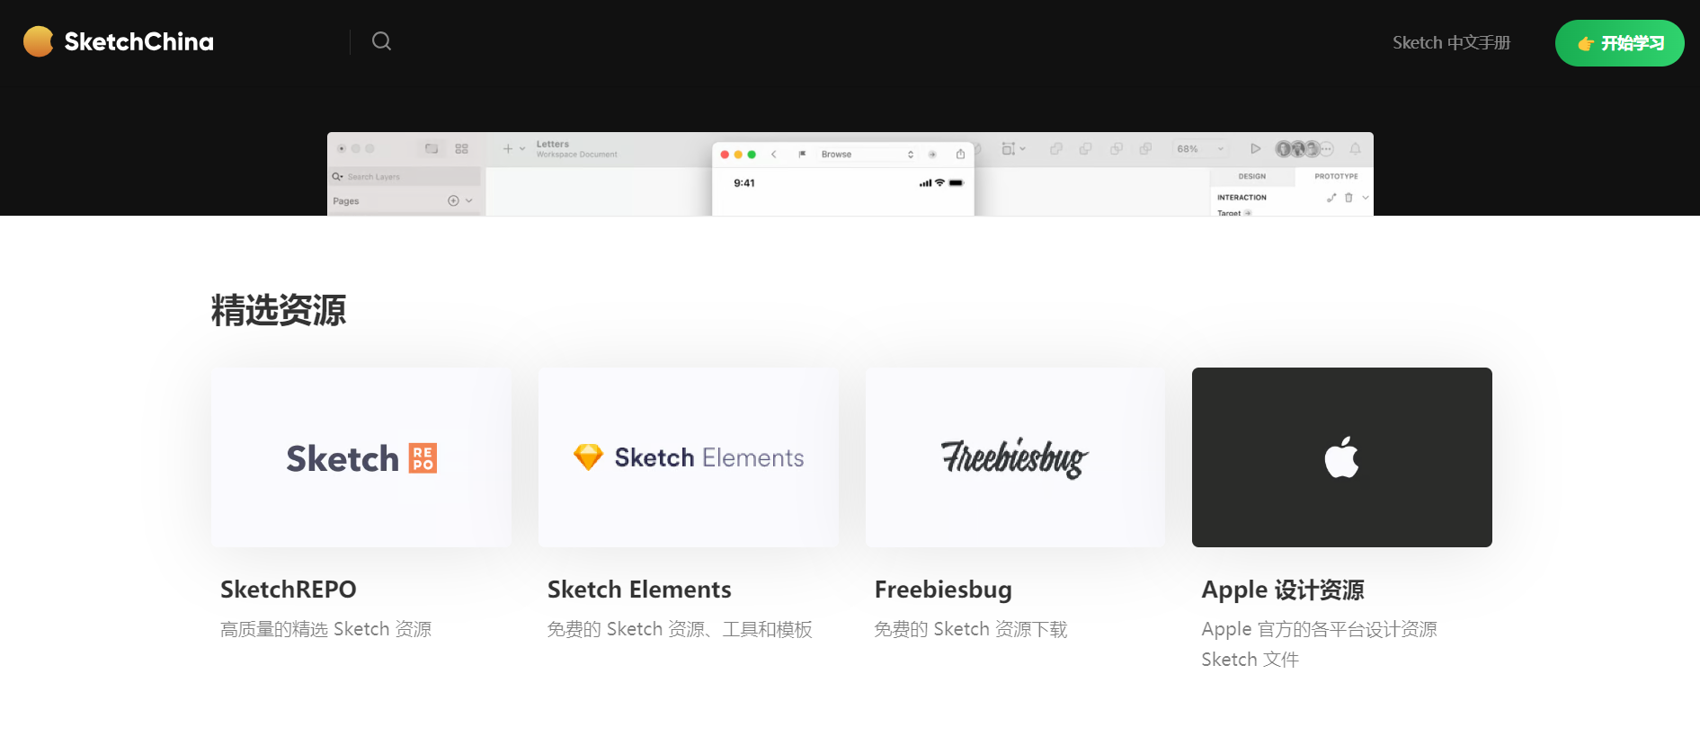
Task: Open the site search magnifier icon
Action: [x=381, y=41]
